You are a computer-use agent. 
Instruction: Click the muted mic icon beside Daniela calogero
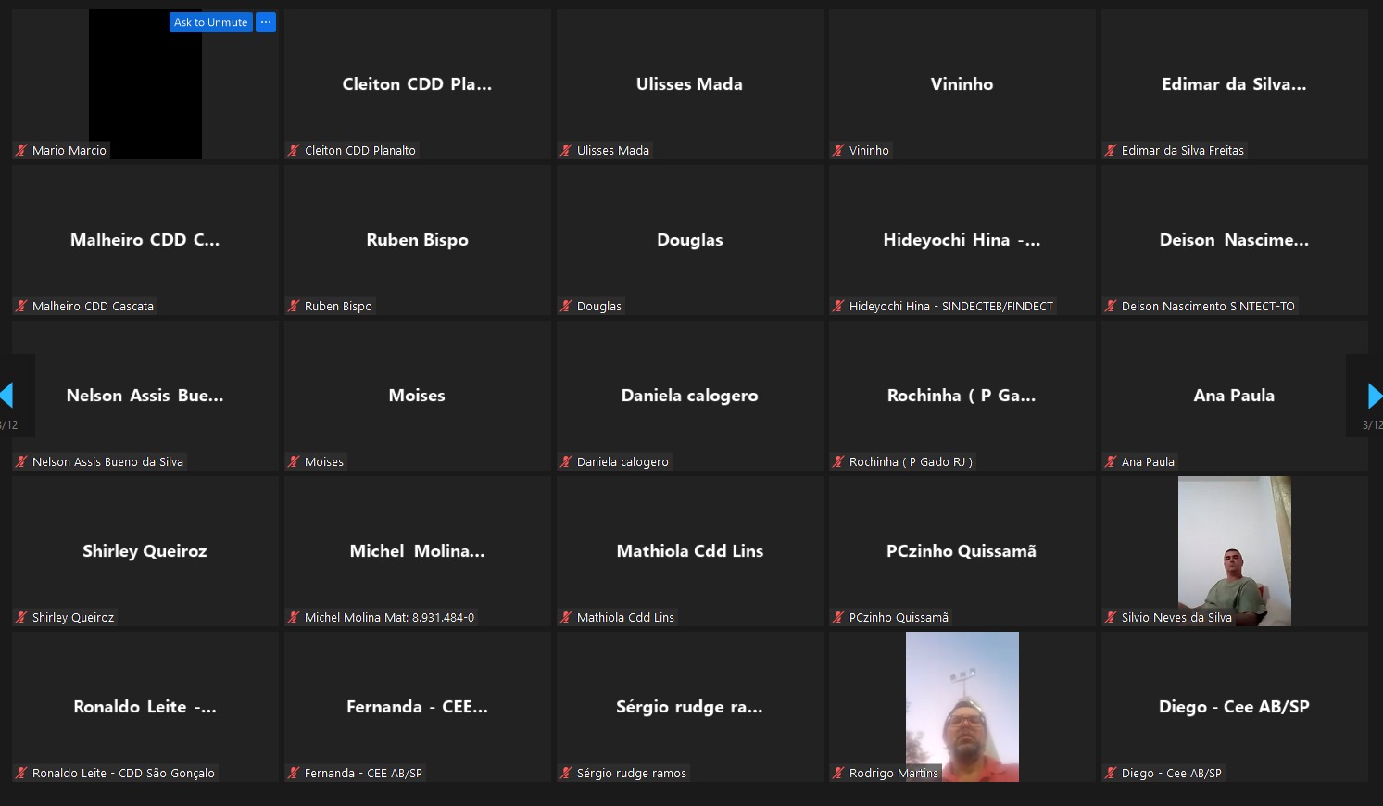coord(566,461)
